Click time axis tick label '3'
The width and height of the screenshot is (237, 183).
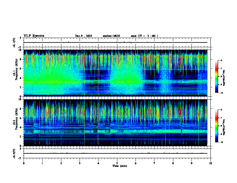tap(80, 163)
